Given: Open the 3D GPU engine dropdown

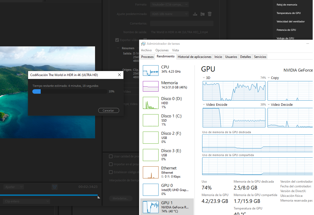Looking at the screenshot, I should click(x=204, y=78).
